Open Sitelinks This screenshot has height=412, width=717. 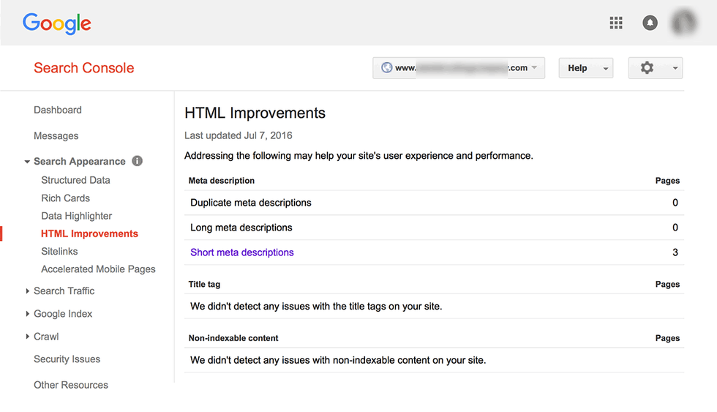(59, 252)
